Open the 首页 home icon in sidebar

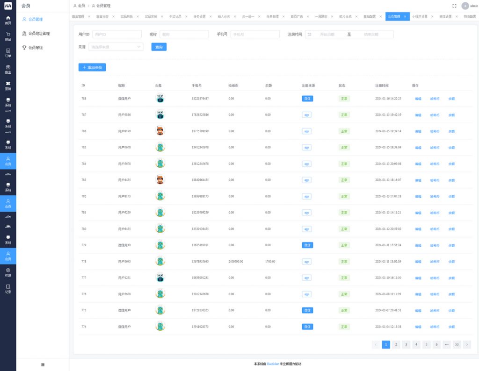tap(8, 20)
